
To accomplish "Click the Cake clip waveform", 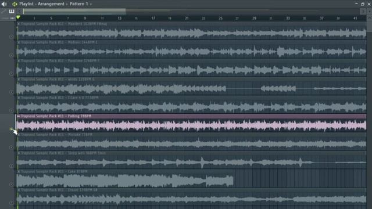I will (125, 181).
